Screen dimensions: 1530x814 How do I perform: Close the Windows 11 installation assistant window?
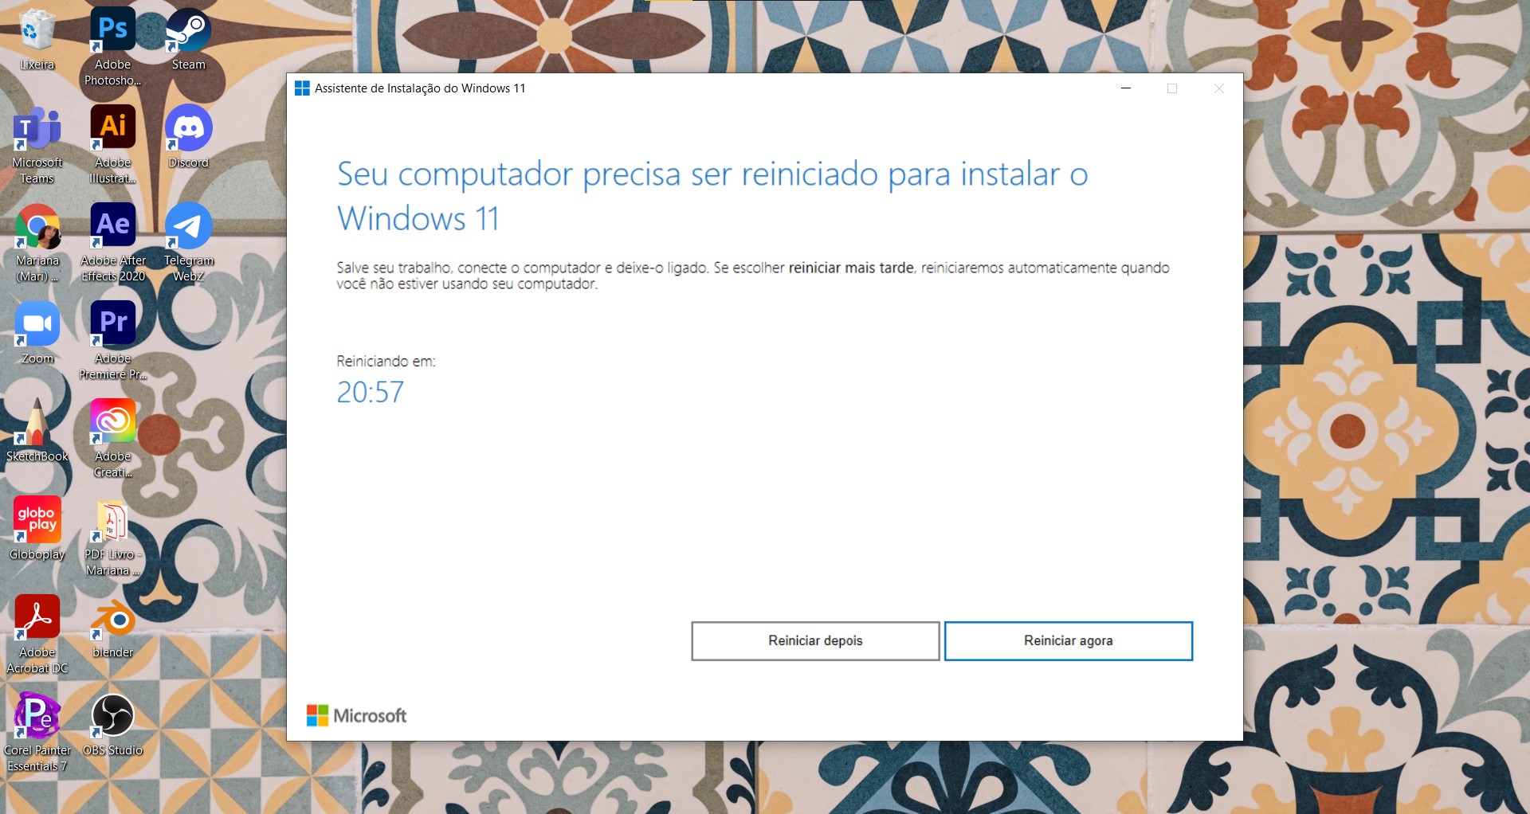pyautogui.click(x=1218, y=88)
